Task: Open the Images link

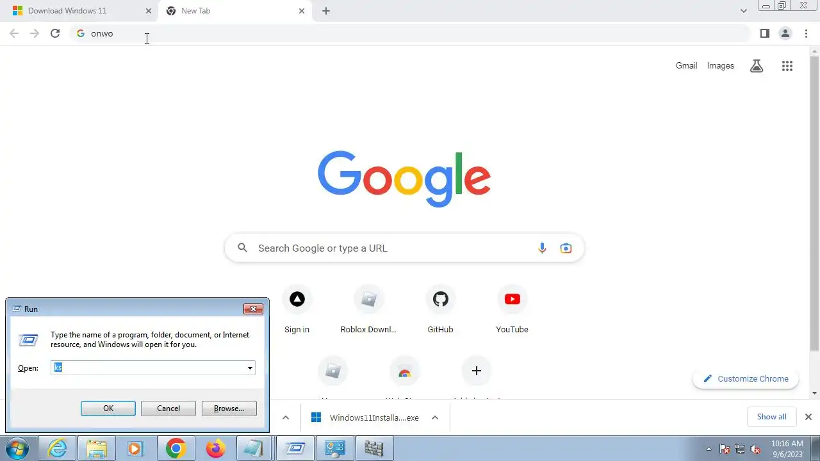Action: click(x=721, y=65)
